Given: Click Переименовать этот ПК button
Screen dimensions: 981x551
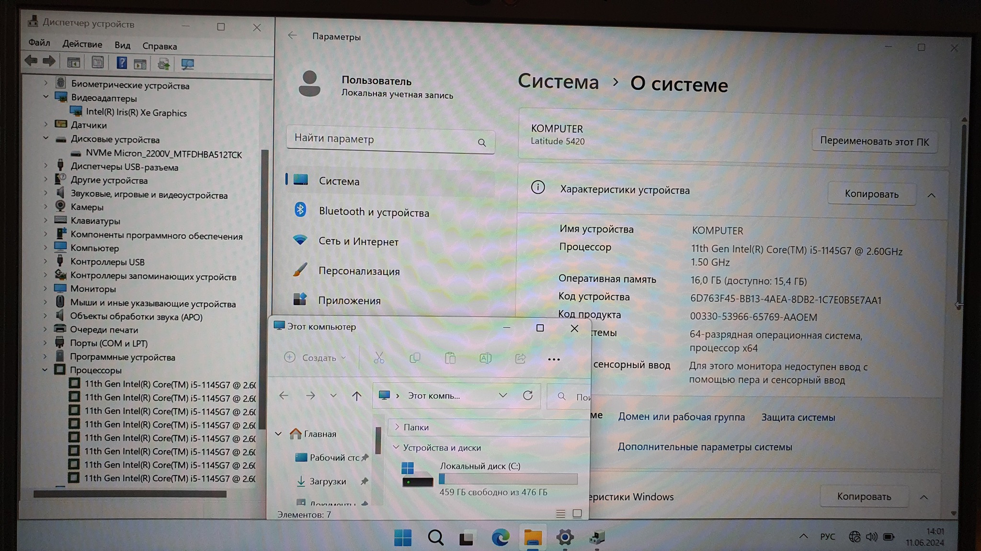Looking at the screenshot, I should pos(874,141).
